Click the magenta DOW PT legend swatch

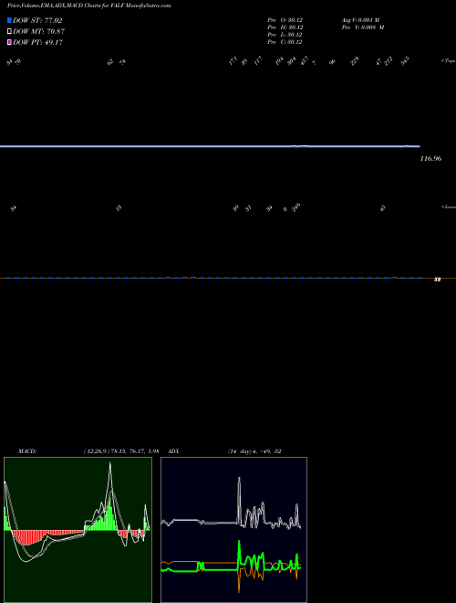(x=9, y=43)
